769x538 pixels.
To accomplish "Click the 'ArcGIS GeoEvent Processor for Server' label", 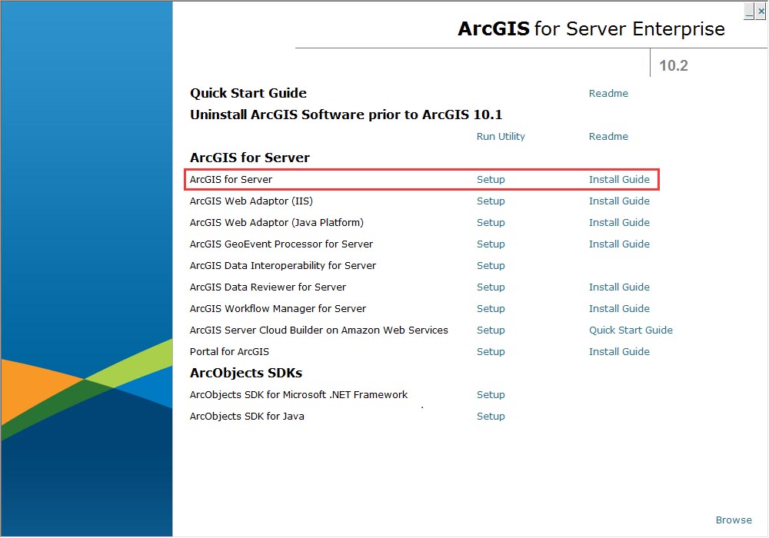I will point(281,244).
